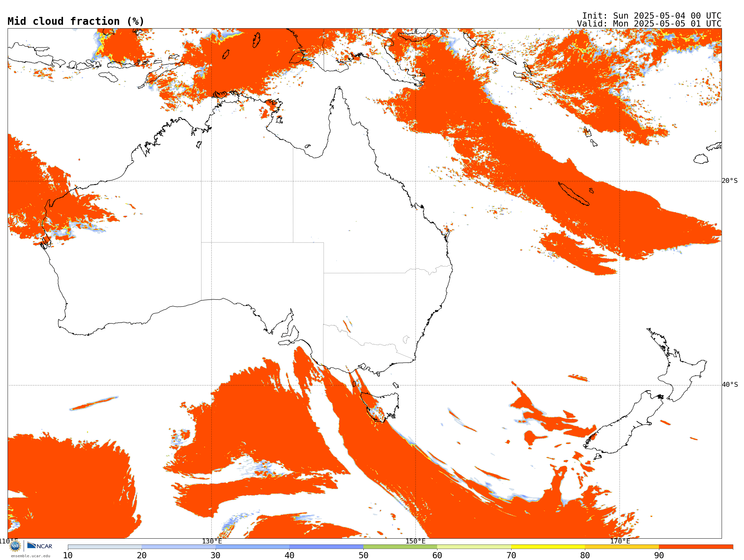744x560 pixels.
Task: Click the '40°S' latitude label
Action: (730, 385)
